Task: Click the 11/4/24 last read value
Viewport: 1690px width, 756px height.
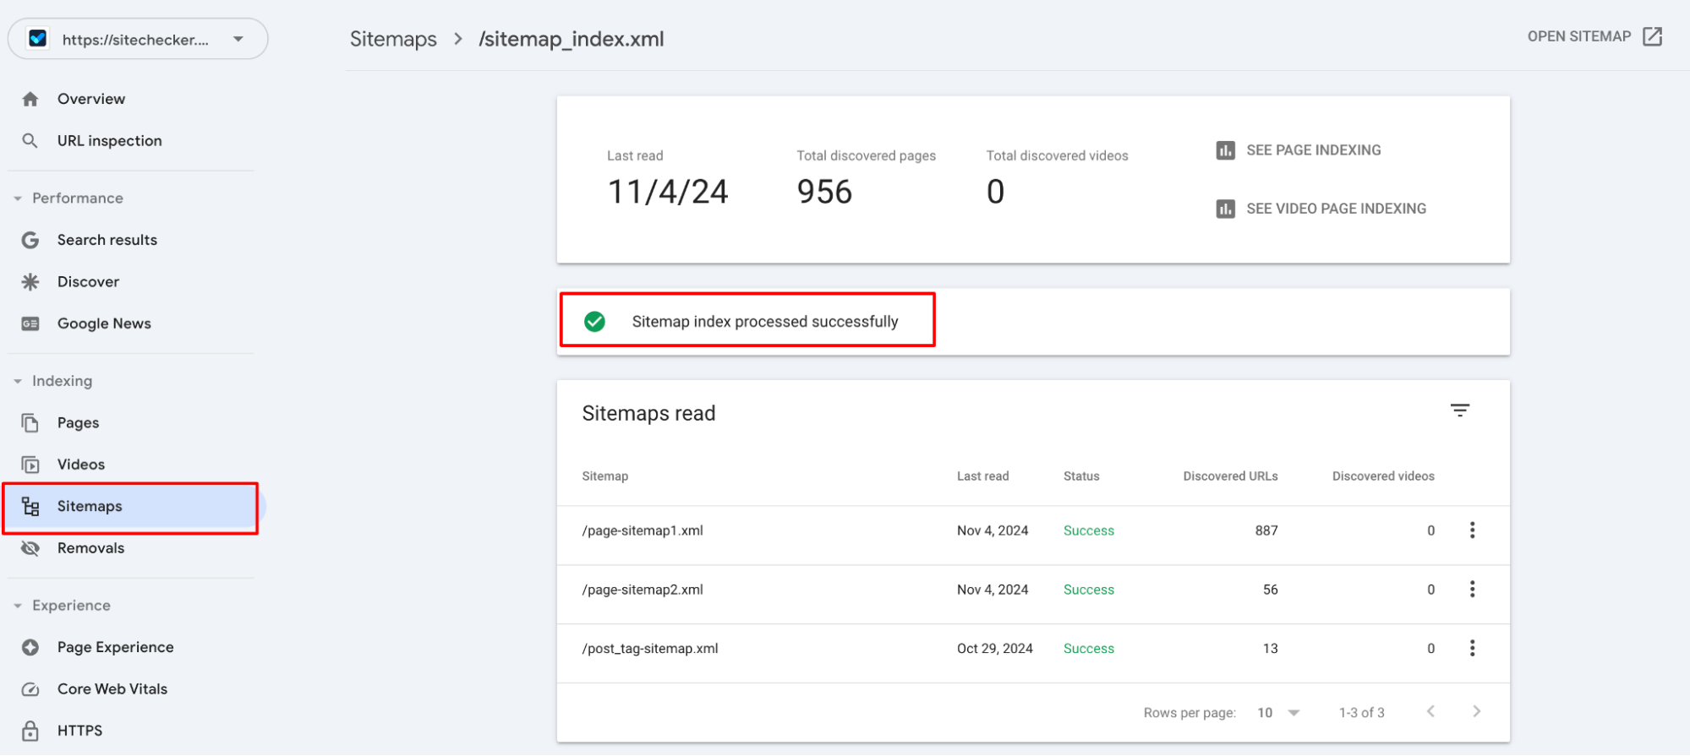Action: coord(668,192)
